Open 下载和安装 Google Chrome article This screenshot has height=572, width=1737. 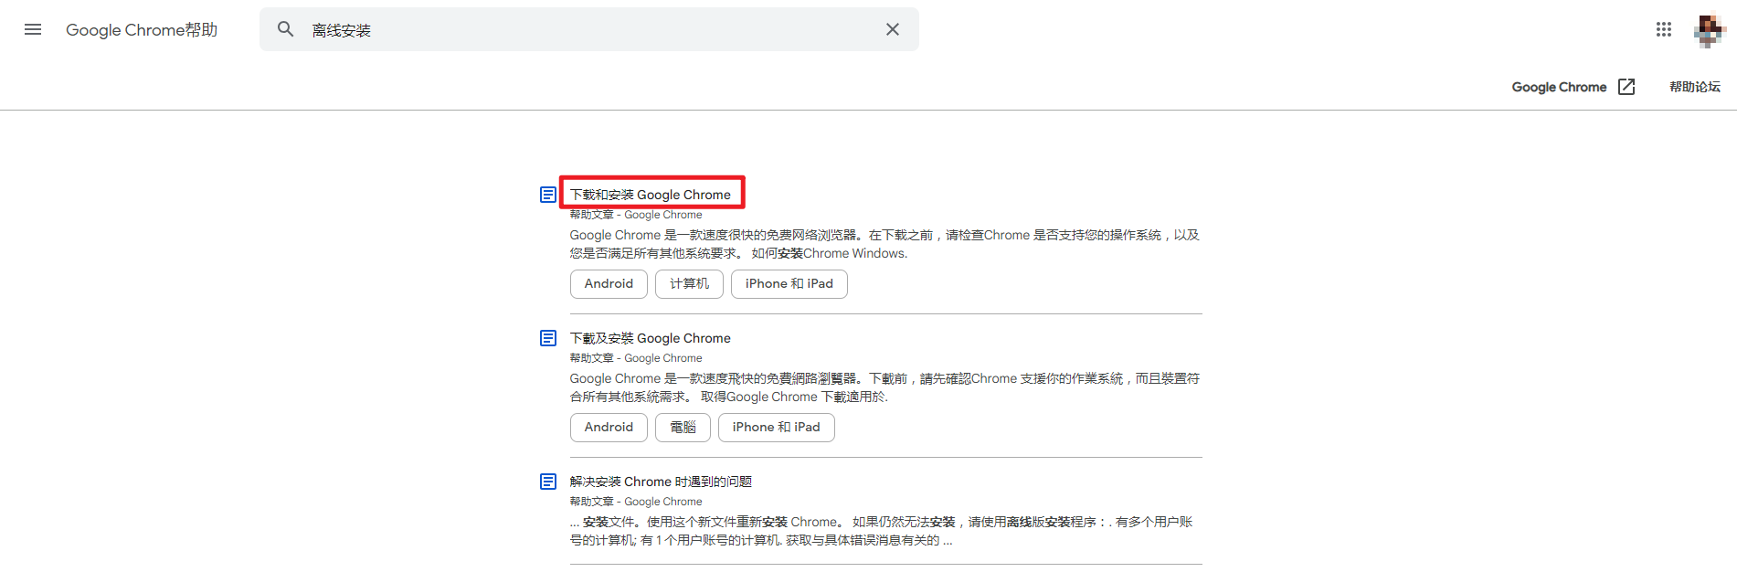(x=650, y=195)
